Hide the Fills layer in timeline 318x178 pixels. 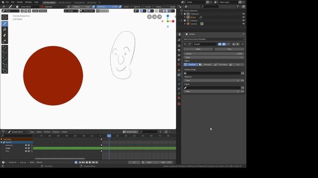26,151
